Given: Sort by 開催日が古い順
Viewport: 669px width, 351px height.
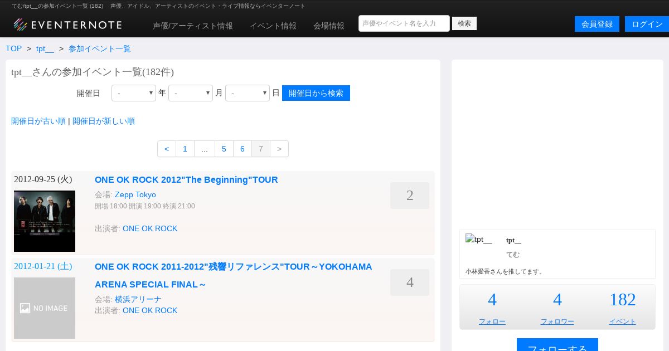Looking at the screenshot, I should point(38,121).
